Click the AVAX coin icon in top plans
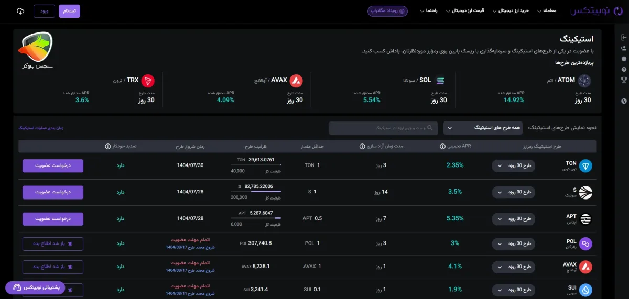Viewport: 629px width, 299px height. pyautogui.click(x=296, y=81)
